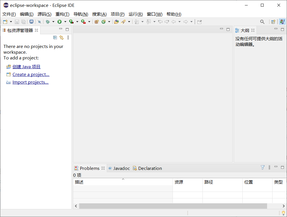Click the 创建 Java 项目 link
287x217 pixels.
26,67
